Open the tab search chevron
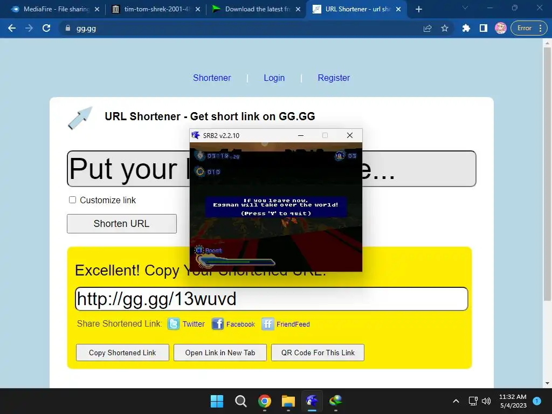The height and width of the screenshot is (414, 552). tap(465, 8)
